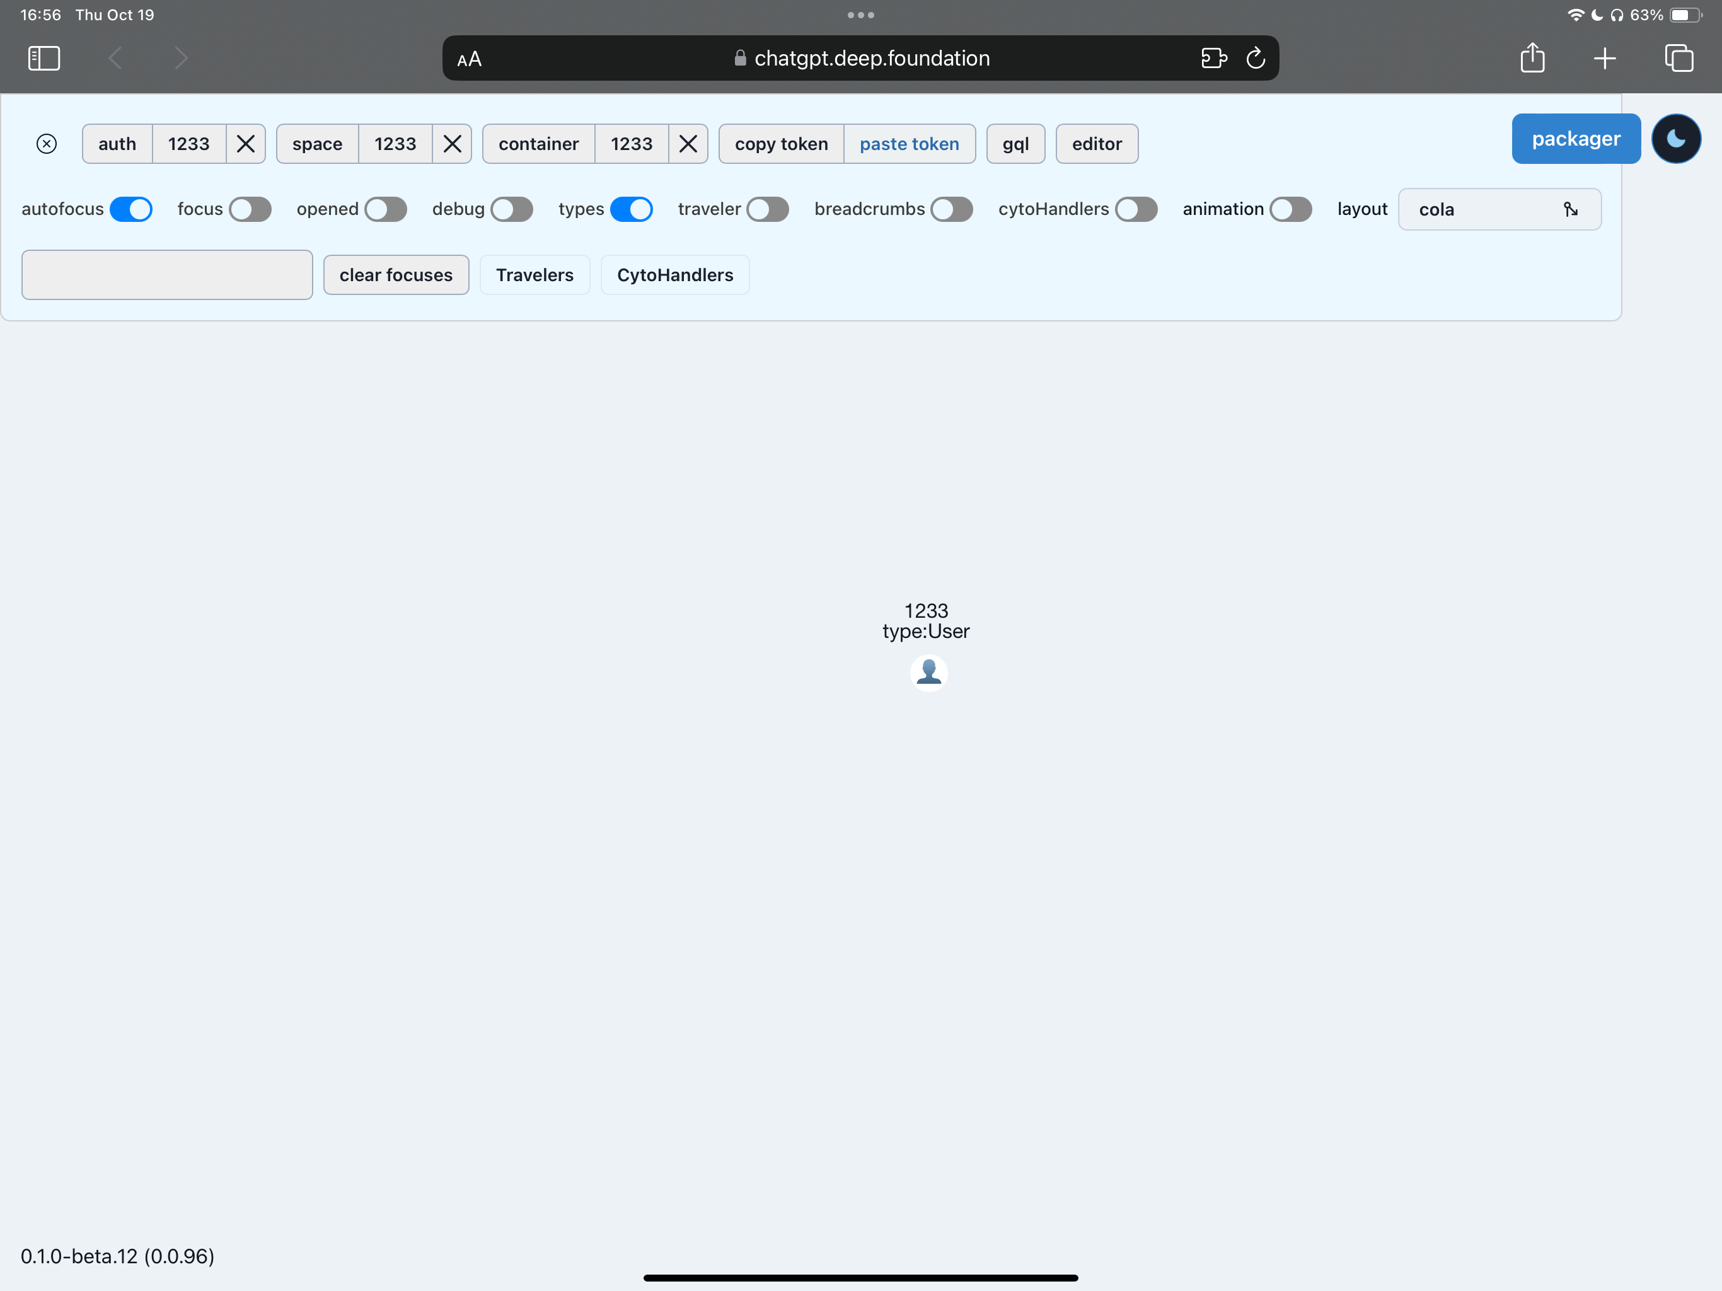
Task: Open the Safari share sheet
Action: click(x=1532, y=57)
